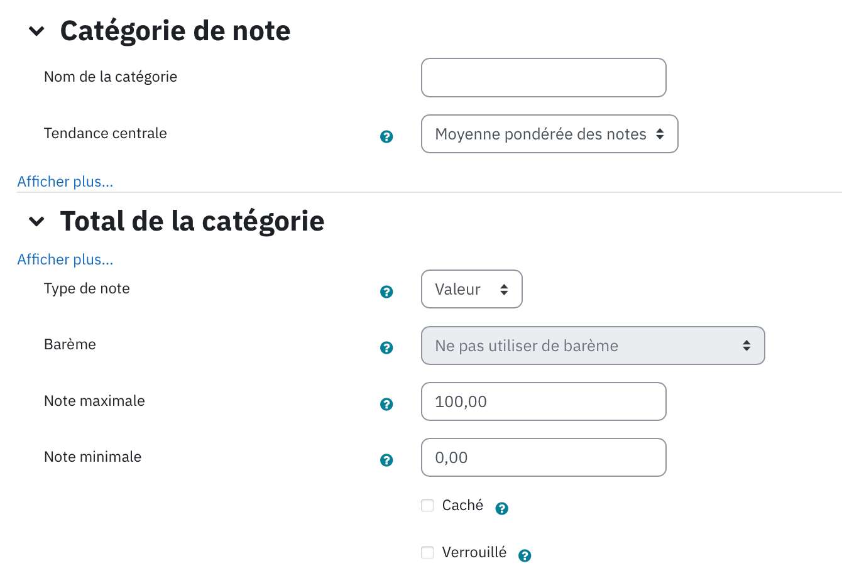Viewport: 842px width, 583px height.
Task: Click the Total de la catégorie heading
Action: [x=192, y=221]
